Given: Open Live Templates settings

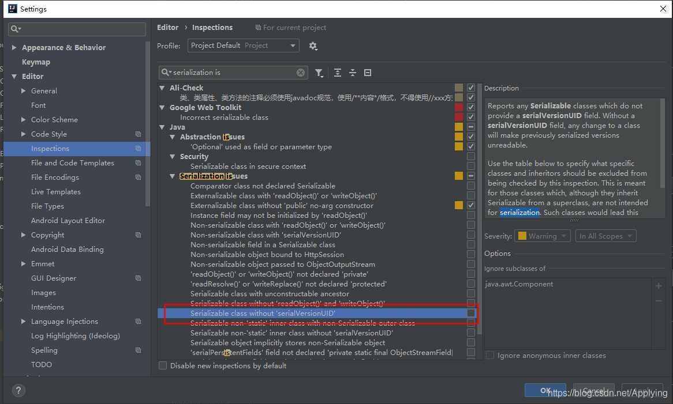Looking at the screenshot, I should tap(56, 192).
